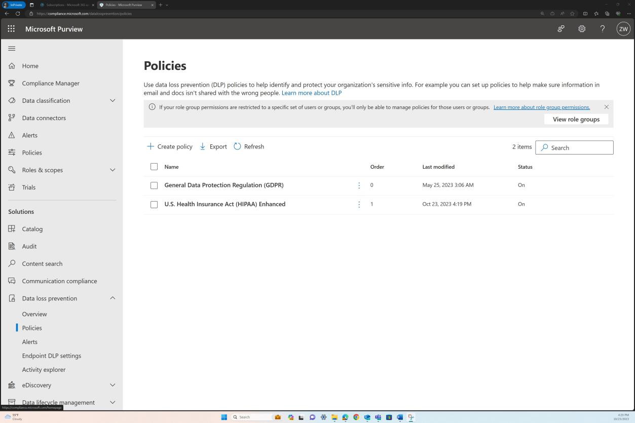Click the Learn more about DLP link
This screenshot has height=423, width=635.
pyautogui.click(x=312, y=93)
